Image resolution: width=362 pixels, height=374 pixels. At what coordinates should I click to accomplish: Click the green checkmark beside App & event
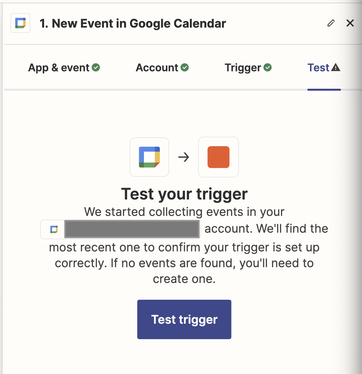tap(96, 68)
